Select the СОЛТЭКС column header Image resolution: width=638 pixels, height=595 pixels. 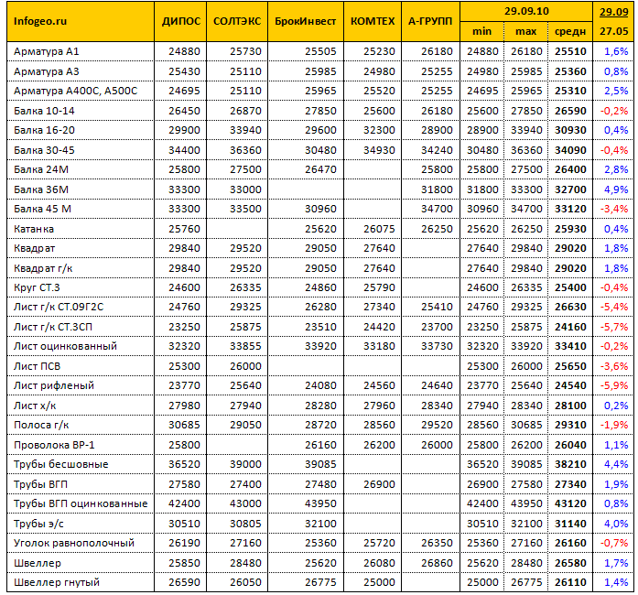[237, 21]
